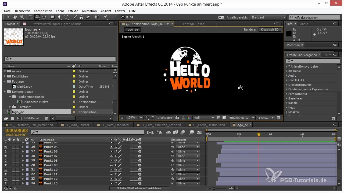
Task: Select the Hand tool
Action: (x=15, y=17)
